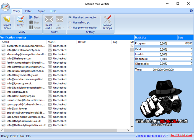Switch to the Filters ribbon tab

(x=29, y=11)
